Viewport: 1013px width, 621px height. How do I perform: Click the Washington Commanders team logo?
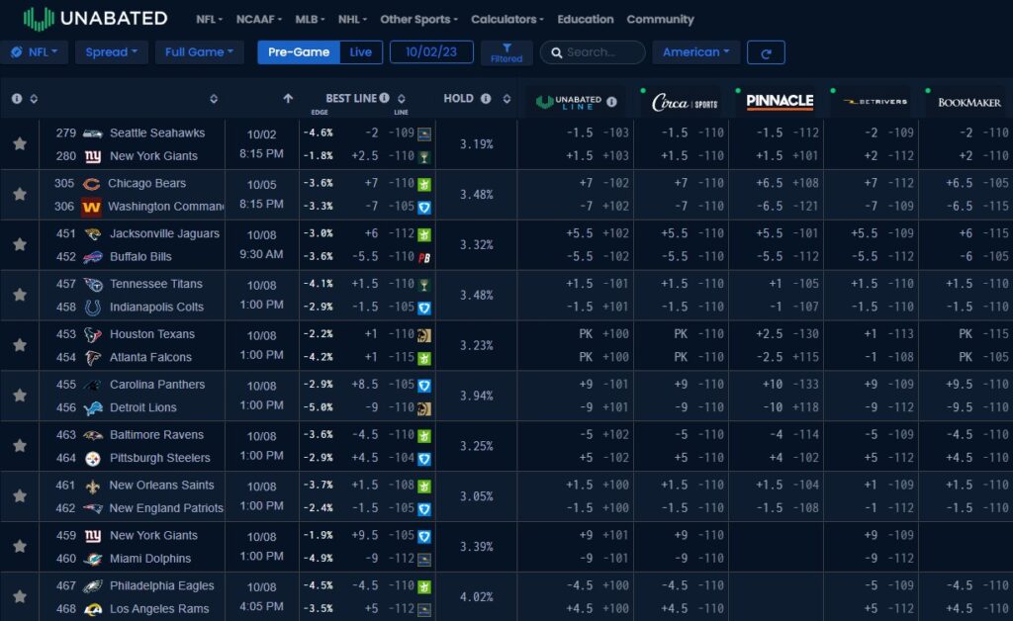pos(92,208)
